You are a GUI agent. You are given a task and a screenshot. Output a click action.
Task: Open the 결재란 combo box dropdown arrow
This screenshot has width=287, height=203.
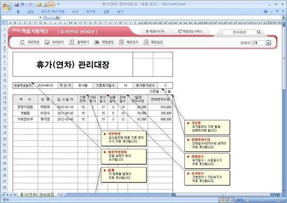click(x=268, y=43)
